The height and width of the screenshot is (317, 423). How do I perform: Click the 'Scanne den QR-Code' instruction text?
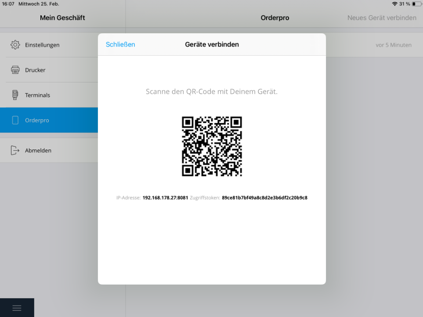[212, 92]
